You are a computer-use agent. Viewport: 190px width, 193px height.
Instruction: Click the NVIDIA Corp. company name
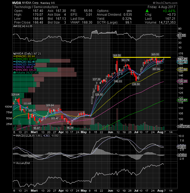coord(30,3)
